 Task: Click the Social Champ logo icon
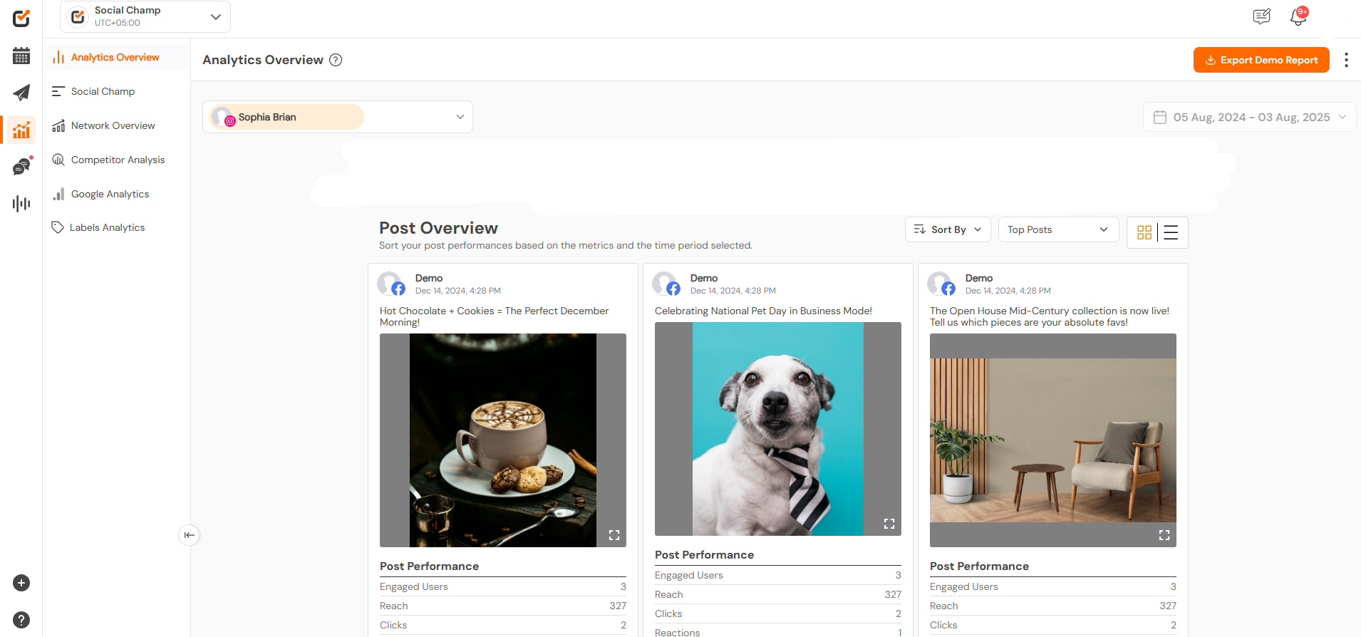coord(21,18)
